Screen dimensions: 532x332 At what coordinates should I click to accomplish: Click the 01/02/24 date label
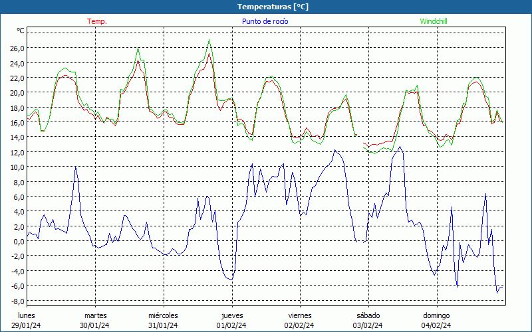point(231,325)
